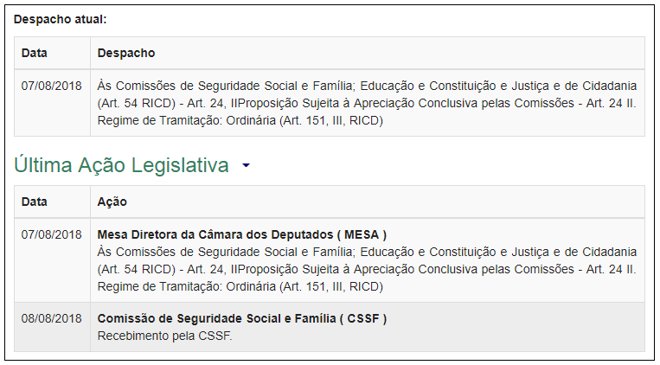Click the Recebimento pela CSSF text
The height and width of the screenshot is (365, 660).
tap(165, 336)
